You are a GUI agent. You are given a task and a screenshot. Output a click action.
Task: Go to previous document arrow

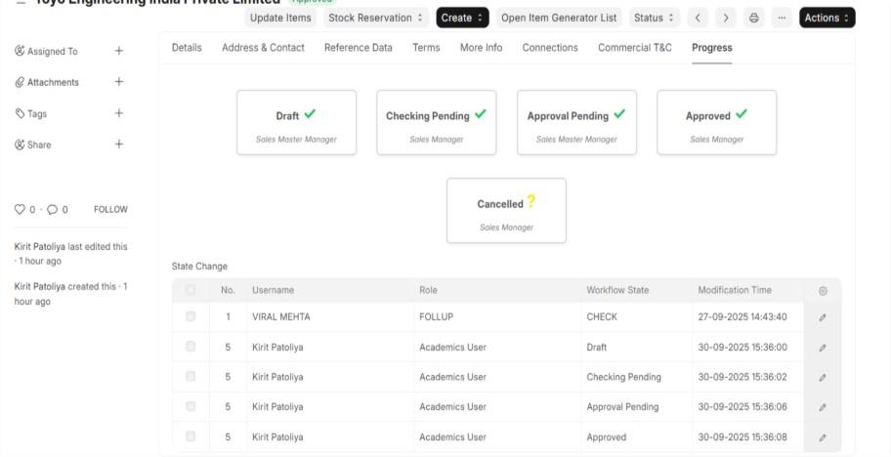[x=698, y=18]
